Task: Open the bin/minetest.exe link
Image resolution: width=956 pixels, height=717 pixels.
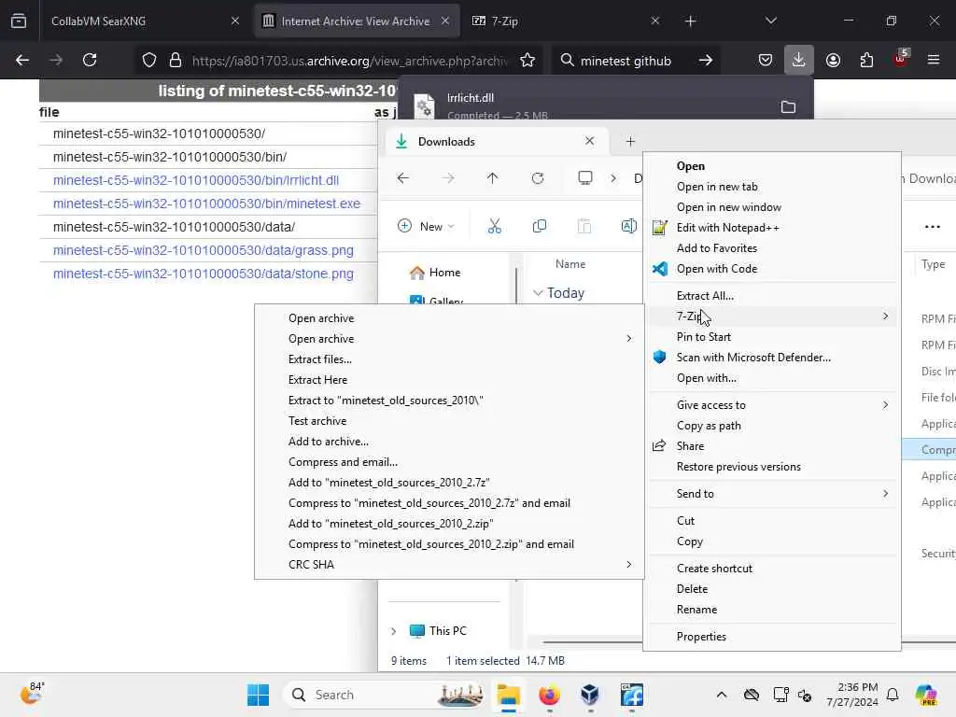Action: click(206, 204)
